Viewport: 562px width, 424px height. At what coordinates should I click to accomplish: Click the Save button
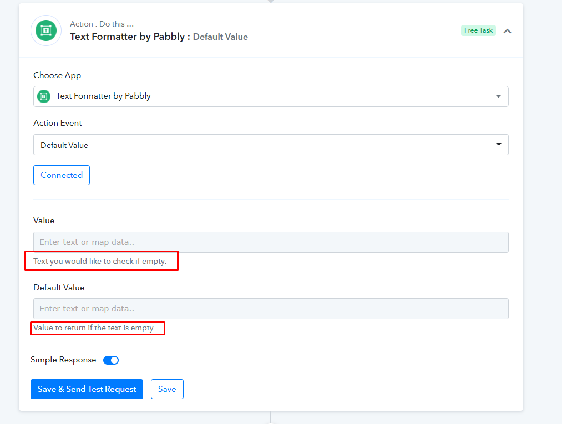point(167,389)
